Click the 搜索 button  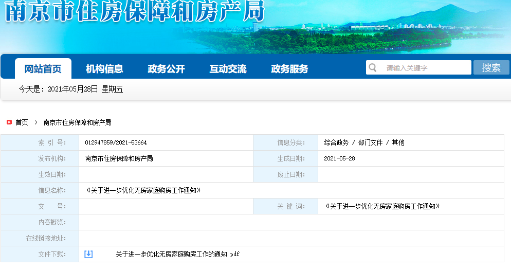click(x=491, y=67)
